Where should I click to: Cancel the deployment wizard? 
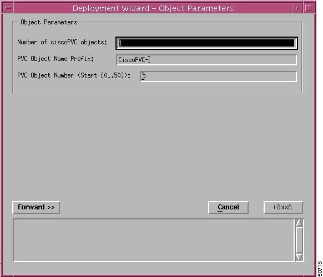228,207
